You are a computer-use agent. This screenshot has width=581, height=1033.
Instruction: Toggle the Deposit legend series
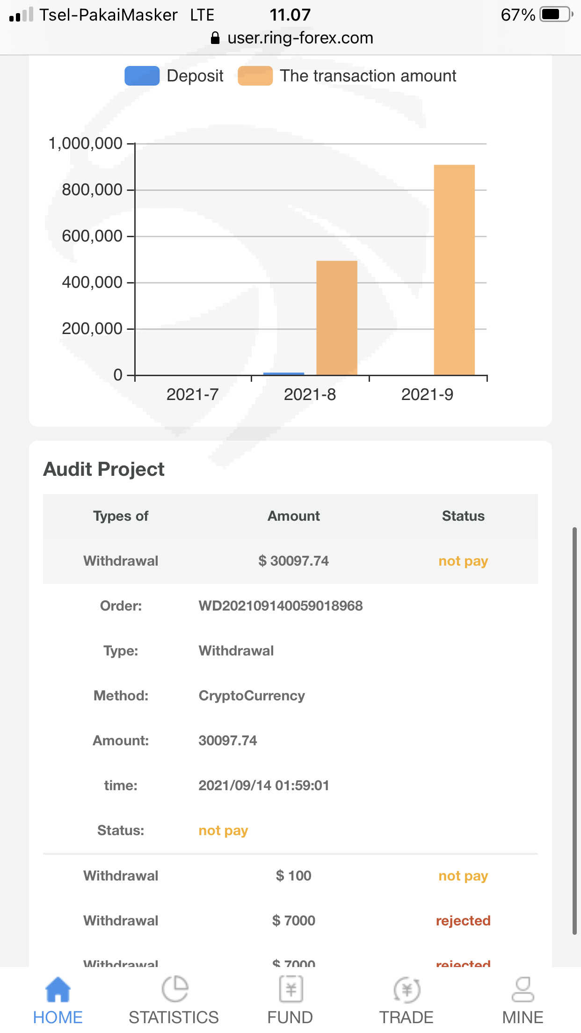(x=174, y=76)
